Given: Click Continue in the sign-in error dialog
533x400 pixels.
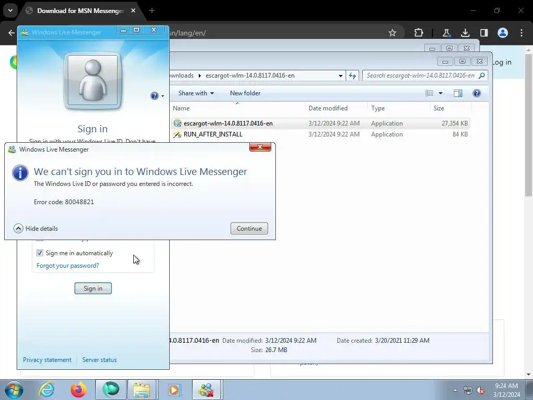Looking at the screenshot, I should click(249, 229).
